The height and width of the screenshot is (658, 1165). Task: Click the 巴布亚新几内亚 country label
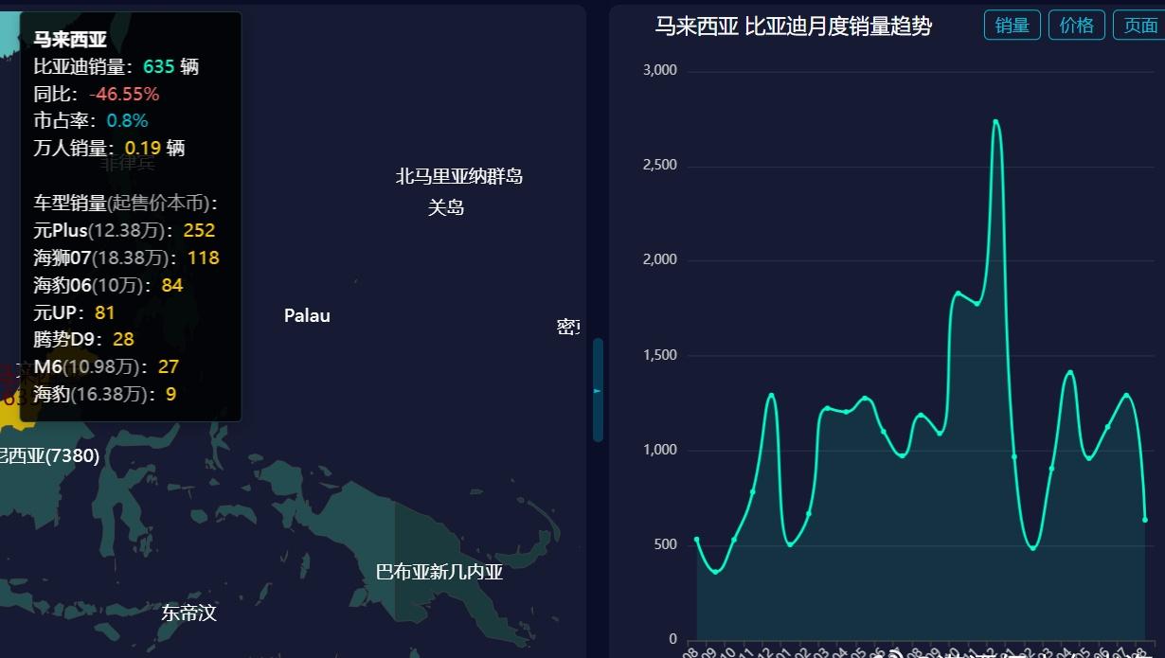[439, 572]
